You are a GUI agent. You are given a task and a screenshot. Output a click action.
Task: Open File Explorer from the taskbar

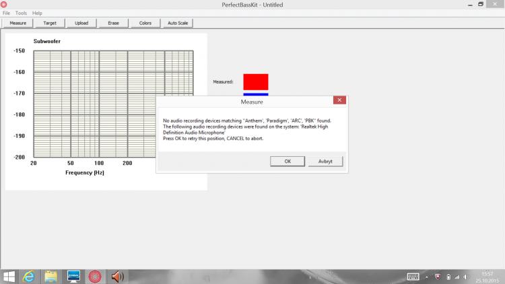51,277
